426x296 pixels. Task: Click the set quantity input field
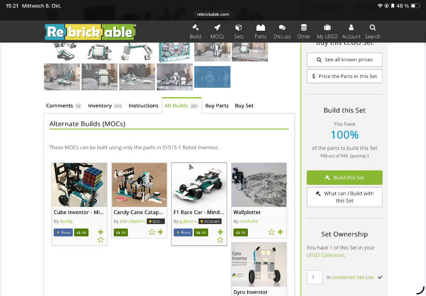click(315, 277)
